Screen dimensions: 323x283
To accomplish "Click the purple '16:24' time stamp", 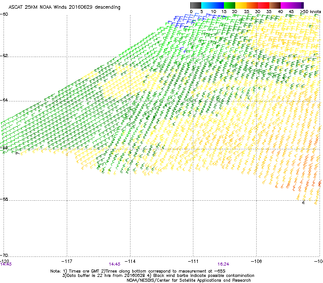I will click(x=223, y=264).
